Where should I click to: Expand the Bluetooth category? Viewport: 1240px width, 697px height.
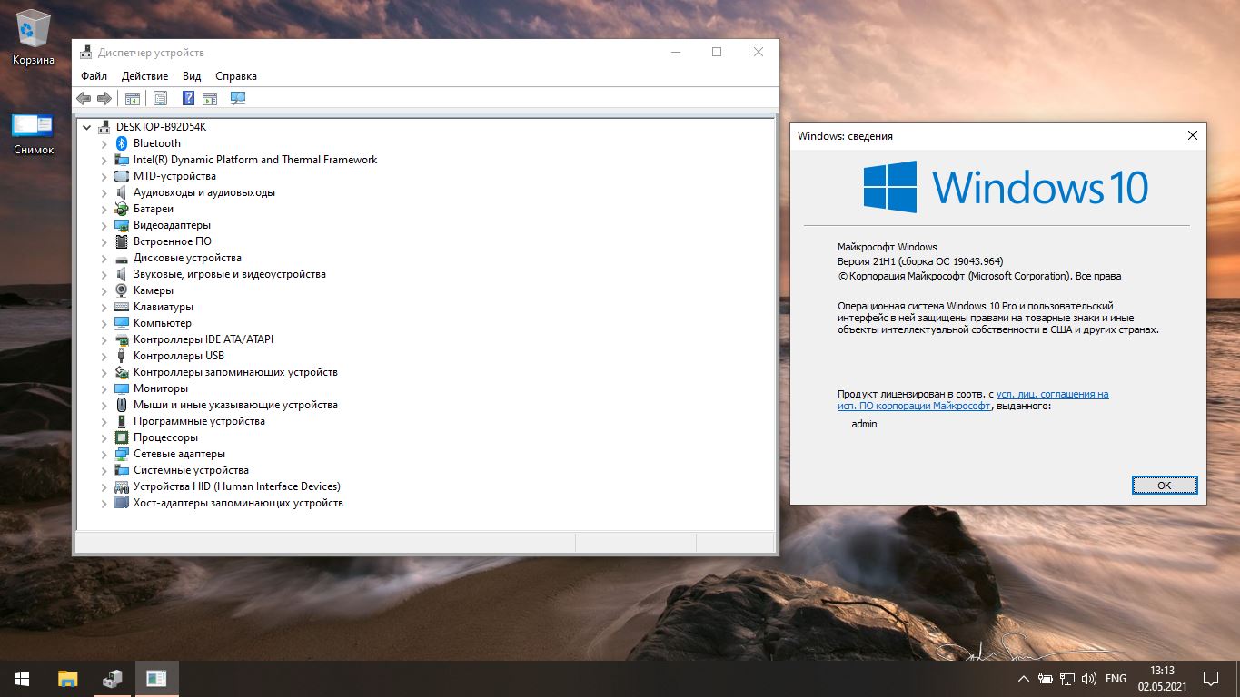coord(104,143)
